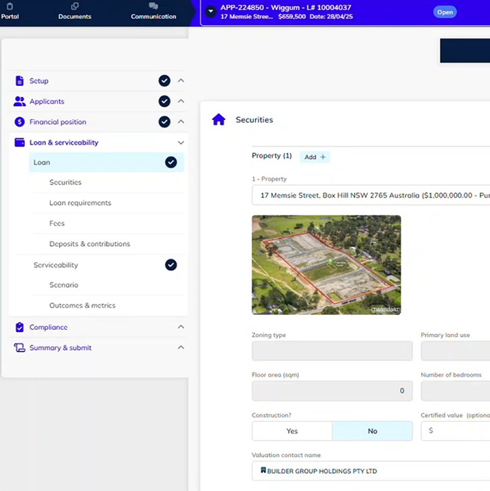This screenshot has width=490, height=491.
Task: Click the Add property button
Action: (x=315, y=157)
